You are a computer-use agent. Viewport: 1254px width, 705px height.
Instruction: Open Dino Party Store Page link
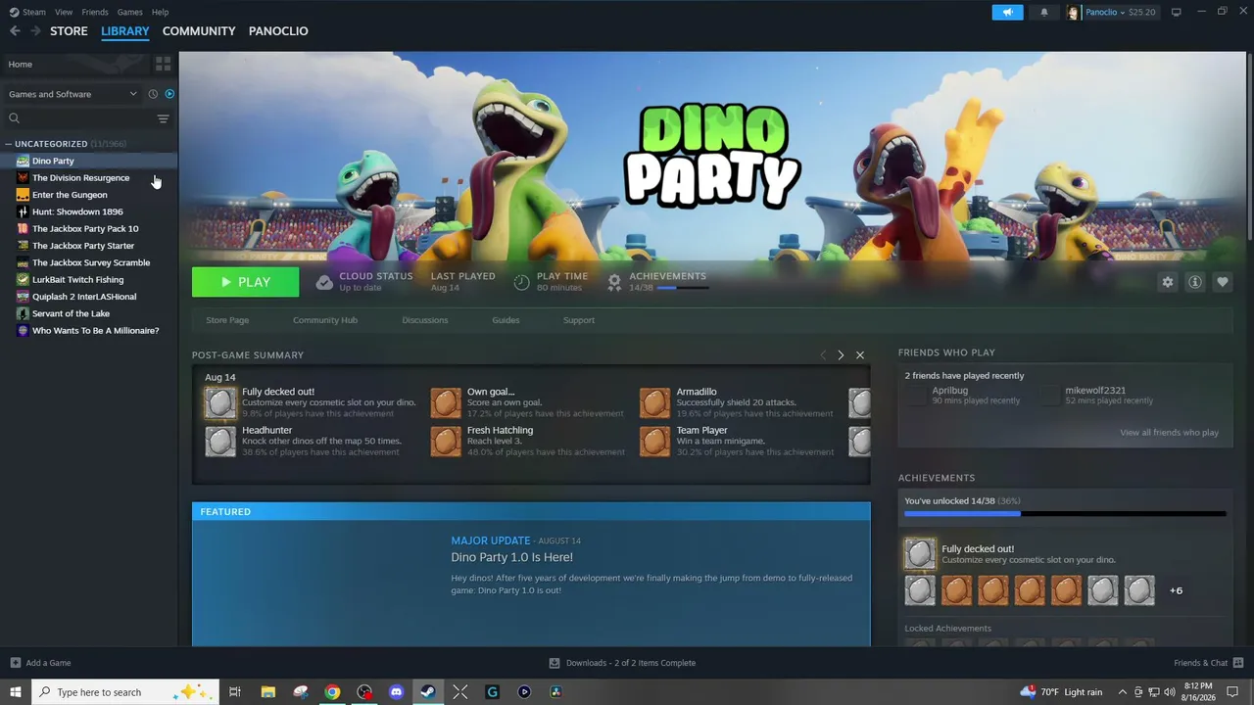[227, 320]
